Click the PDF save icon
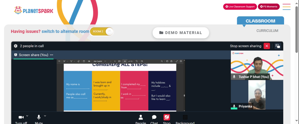This screenshot has height=124, width=299. (171, 61)
